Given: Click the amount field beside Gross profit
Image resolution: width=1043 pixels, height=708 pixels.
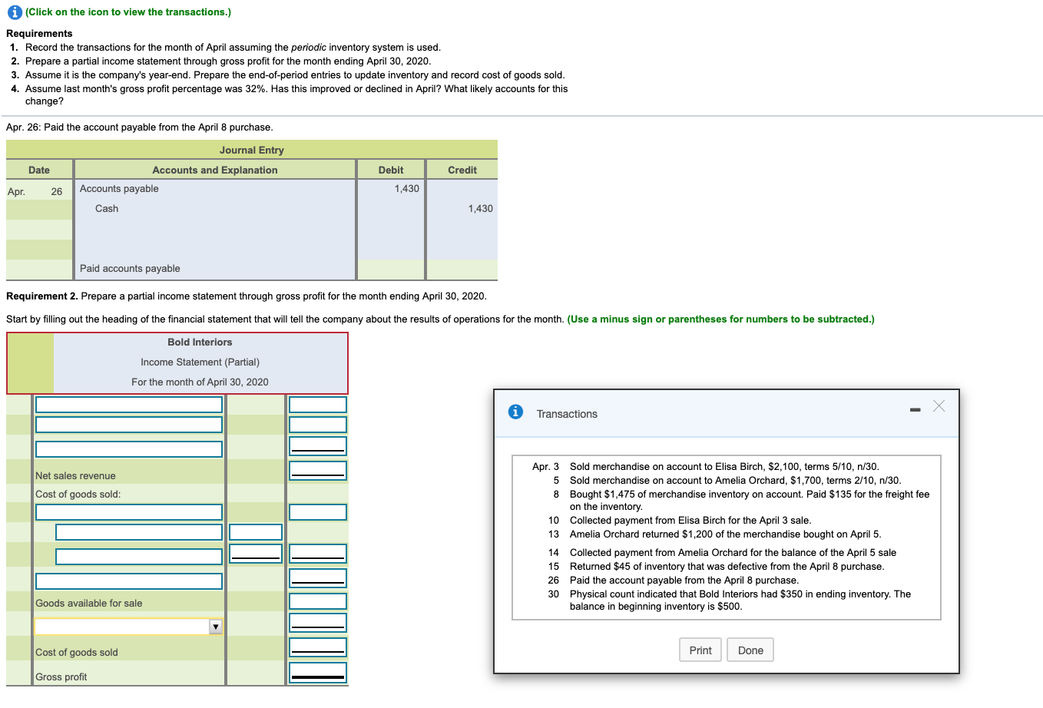Looking at the screenshot, I should (x=317, y=671).
